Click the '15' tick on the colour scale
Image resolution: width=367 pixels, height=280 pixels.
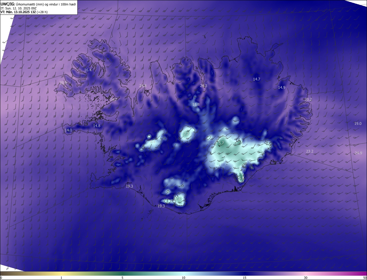(x=245, y=278)
